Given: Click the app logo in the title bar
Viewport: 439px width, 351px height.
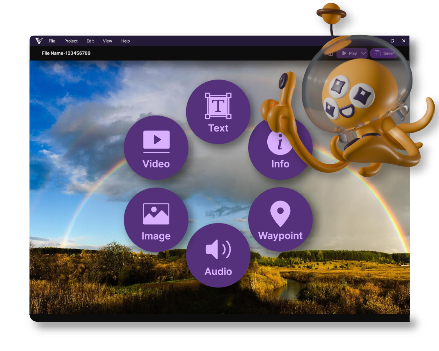Looking at the screenshot, I should [39, 41].
